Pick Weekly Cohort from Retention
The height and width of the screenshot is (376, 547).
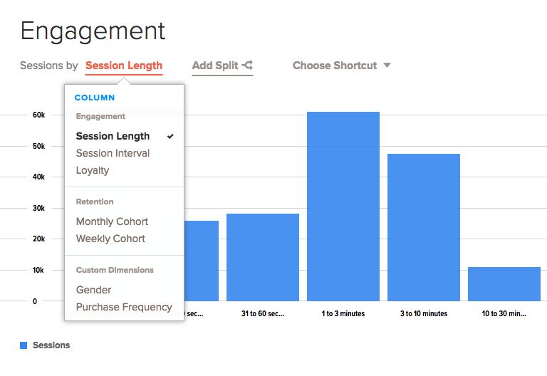[x=110, y=239]
